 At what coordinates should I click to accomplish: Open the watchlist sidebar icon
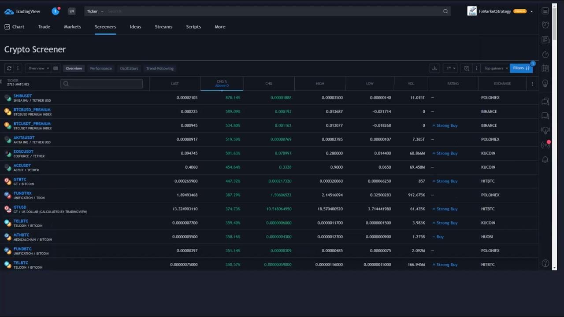click(545, 11)
